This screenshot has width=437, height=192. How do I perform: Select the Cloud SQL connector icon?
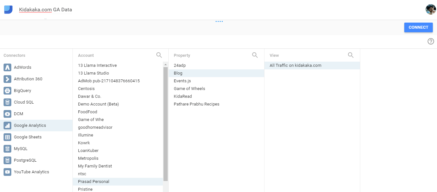click(x=7, y=102)
